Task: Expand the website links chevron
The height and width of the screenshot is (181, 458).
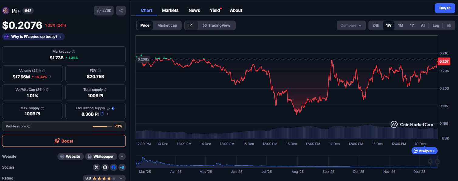Action: click(x=122, y=156)
